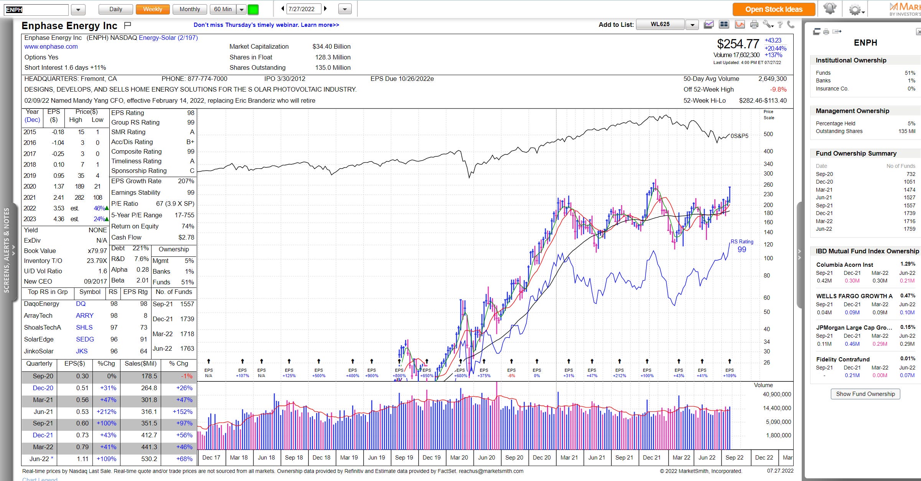Image resolution: width=921 pixels, height=481 pixels.
Task: Go to previous date with left arrow
Action: point(283,9)
